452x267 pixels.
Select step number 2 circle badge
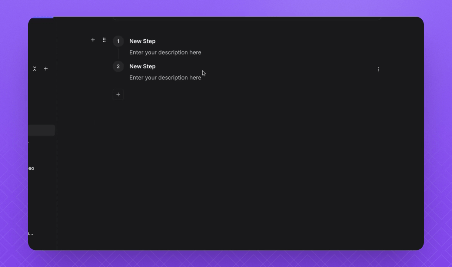[x=118, y=66]
